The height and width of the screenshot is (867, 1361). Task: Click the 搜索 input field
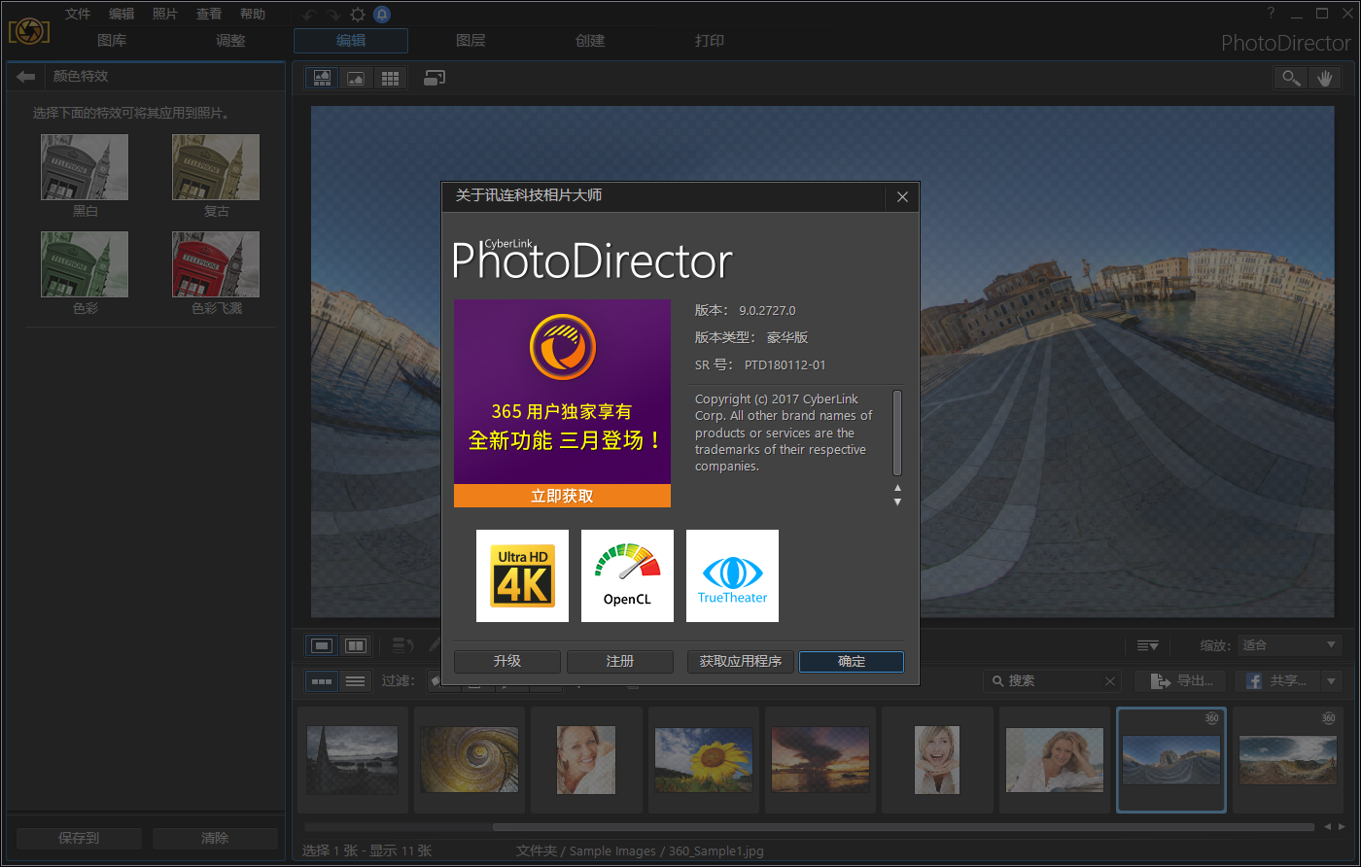(x=1052, y=681)
